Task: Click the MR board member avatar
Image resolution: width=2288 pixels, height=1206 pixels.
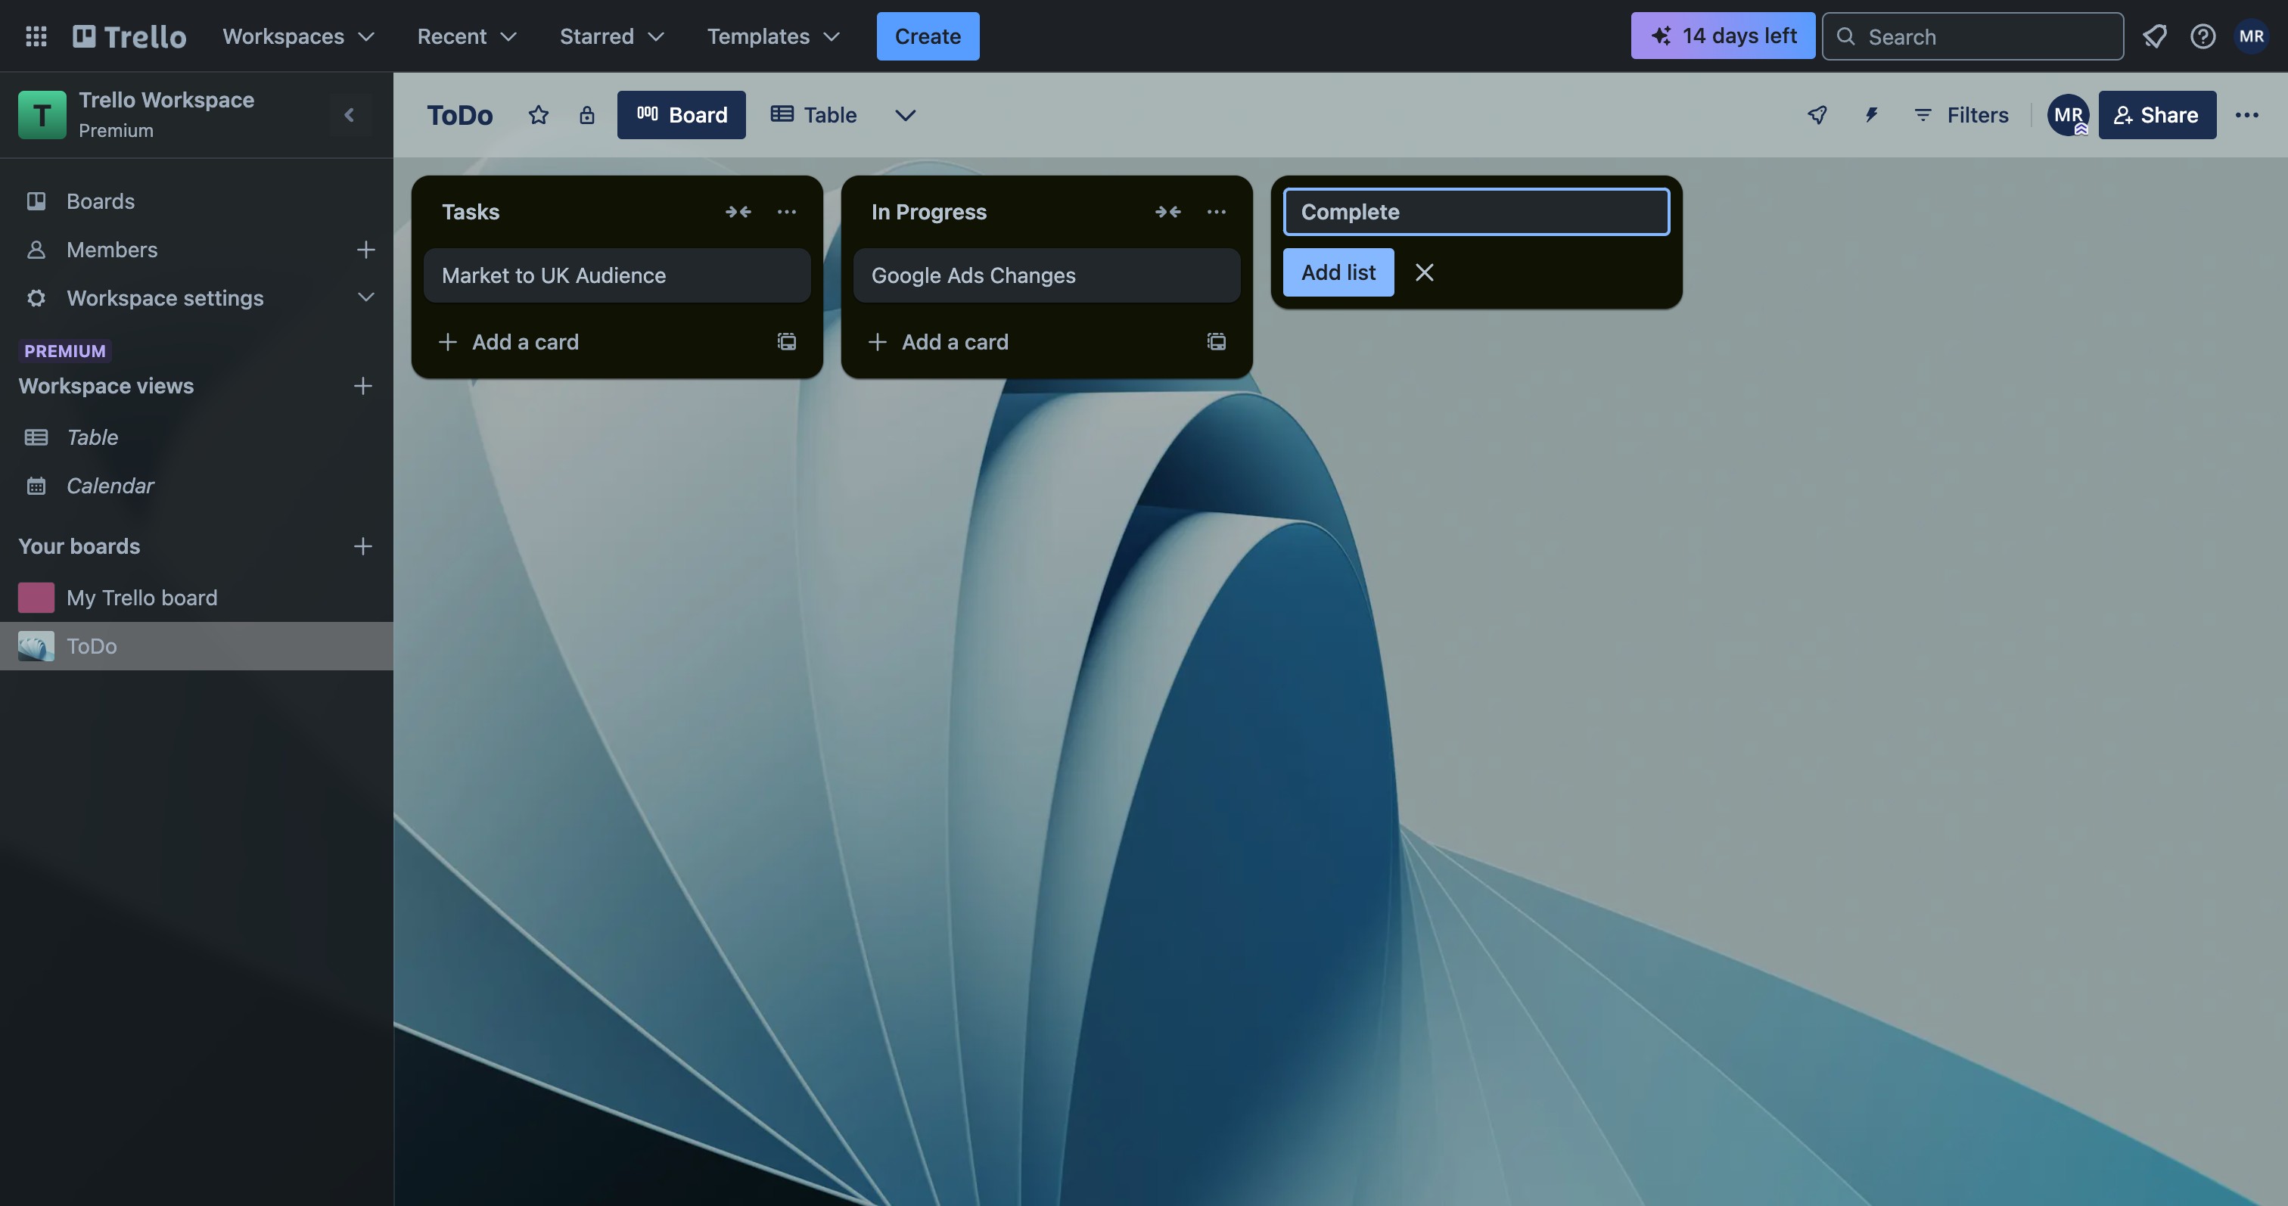Action: coord(2069,114)
